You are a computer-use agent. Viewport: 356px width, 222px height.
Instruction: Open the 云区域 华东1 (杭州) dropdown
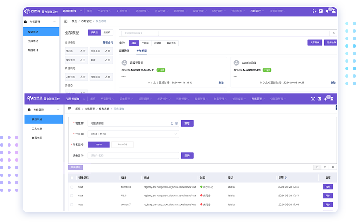click(x=133, y=134)
